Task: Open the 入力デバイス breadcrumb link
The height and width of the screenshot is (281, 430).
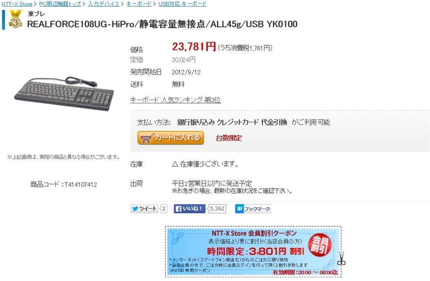Action: click(104, 4)
